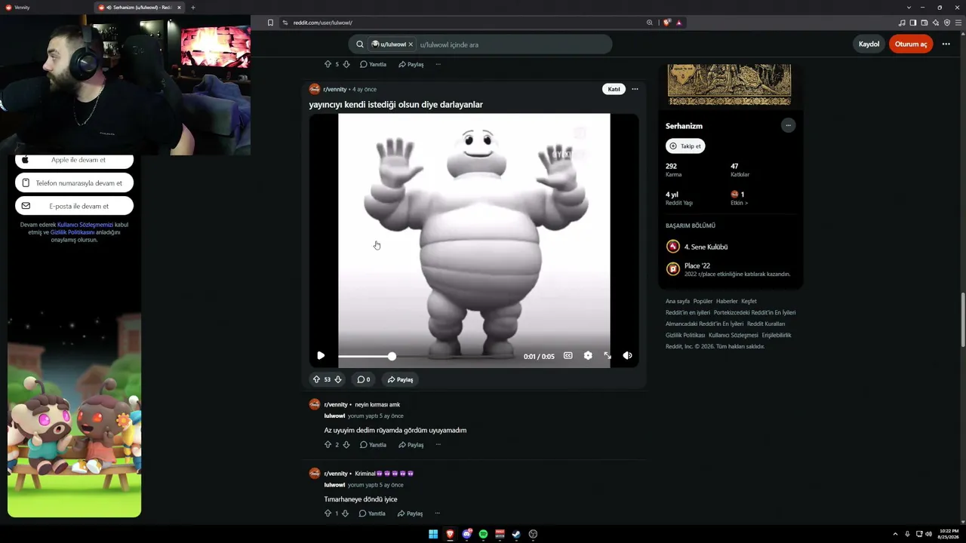Continue with Apple in the login panel
Viewport: 966px width, 543px height.
click(74, 160)
